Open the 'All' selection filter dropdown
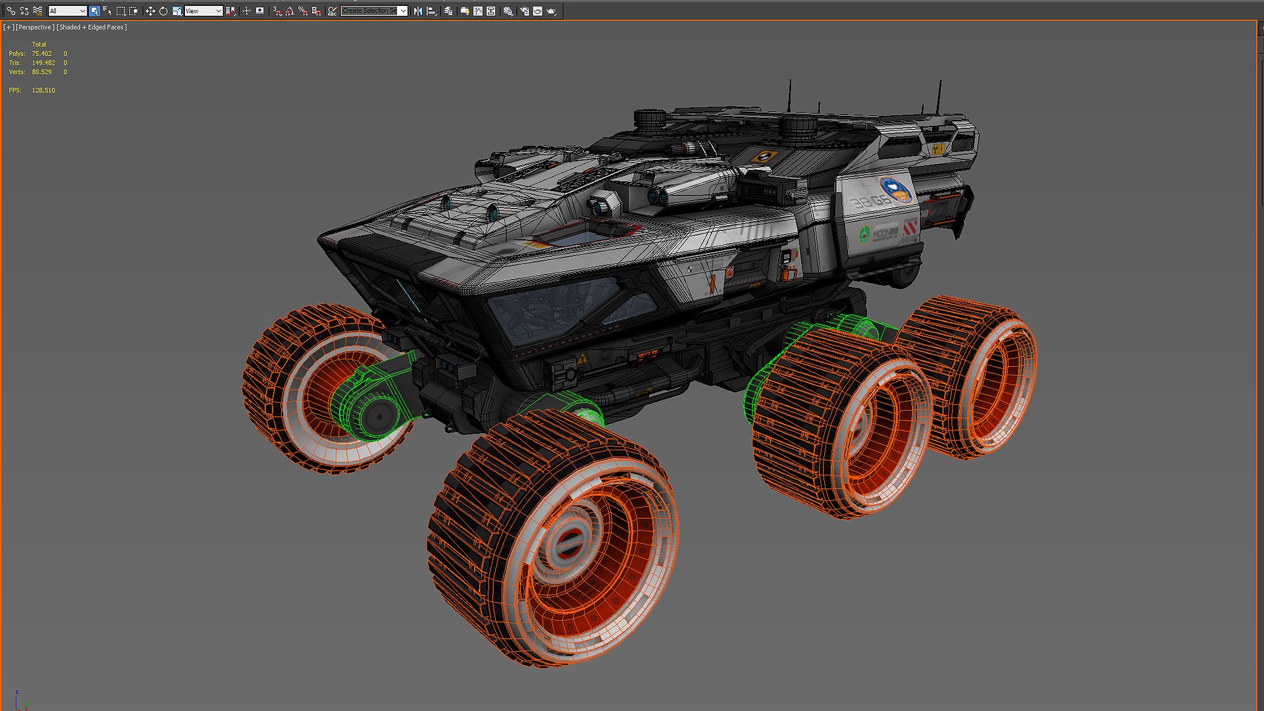 click(x=68, y=11)
